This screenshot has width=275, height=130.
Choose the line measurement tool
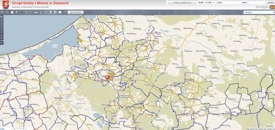pyautogui.click(x=26, y=12)
